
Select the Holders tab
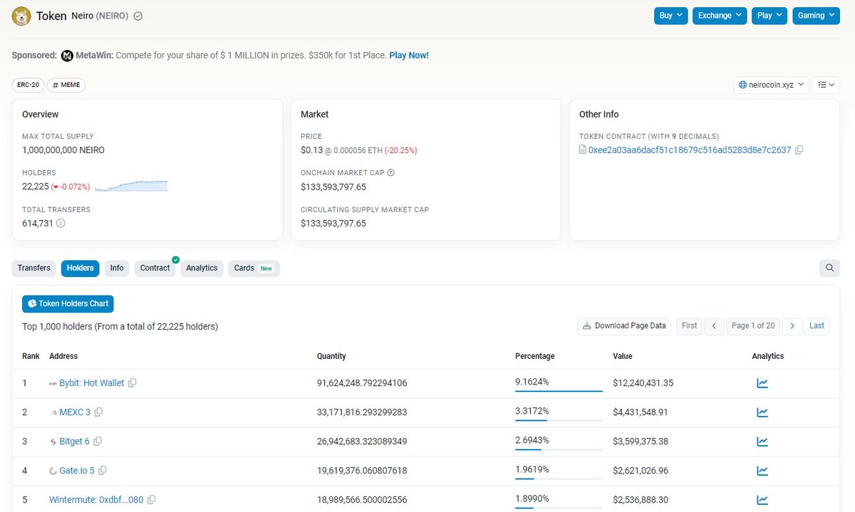coord(80,268)
